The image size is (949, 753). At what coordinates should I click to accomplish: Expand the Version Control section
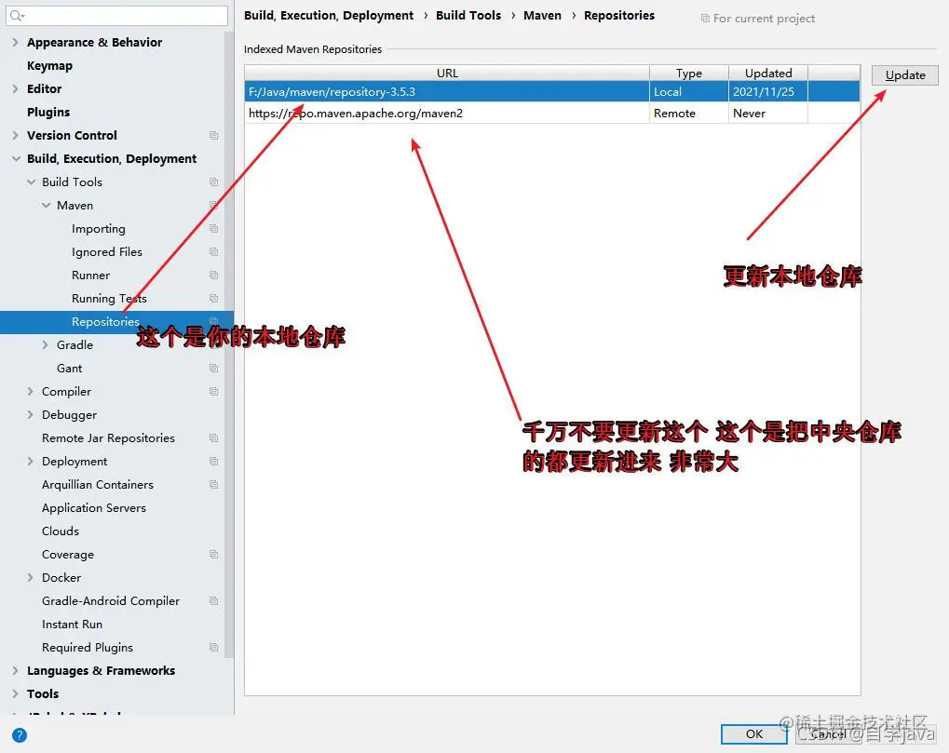(15, 136)
